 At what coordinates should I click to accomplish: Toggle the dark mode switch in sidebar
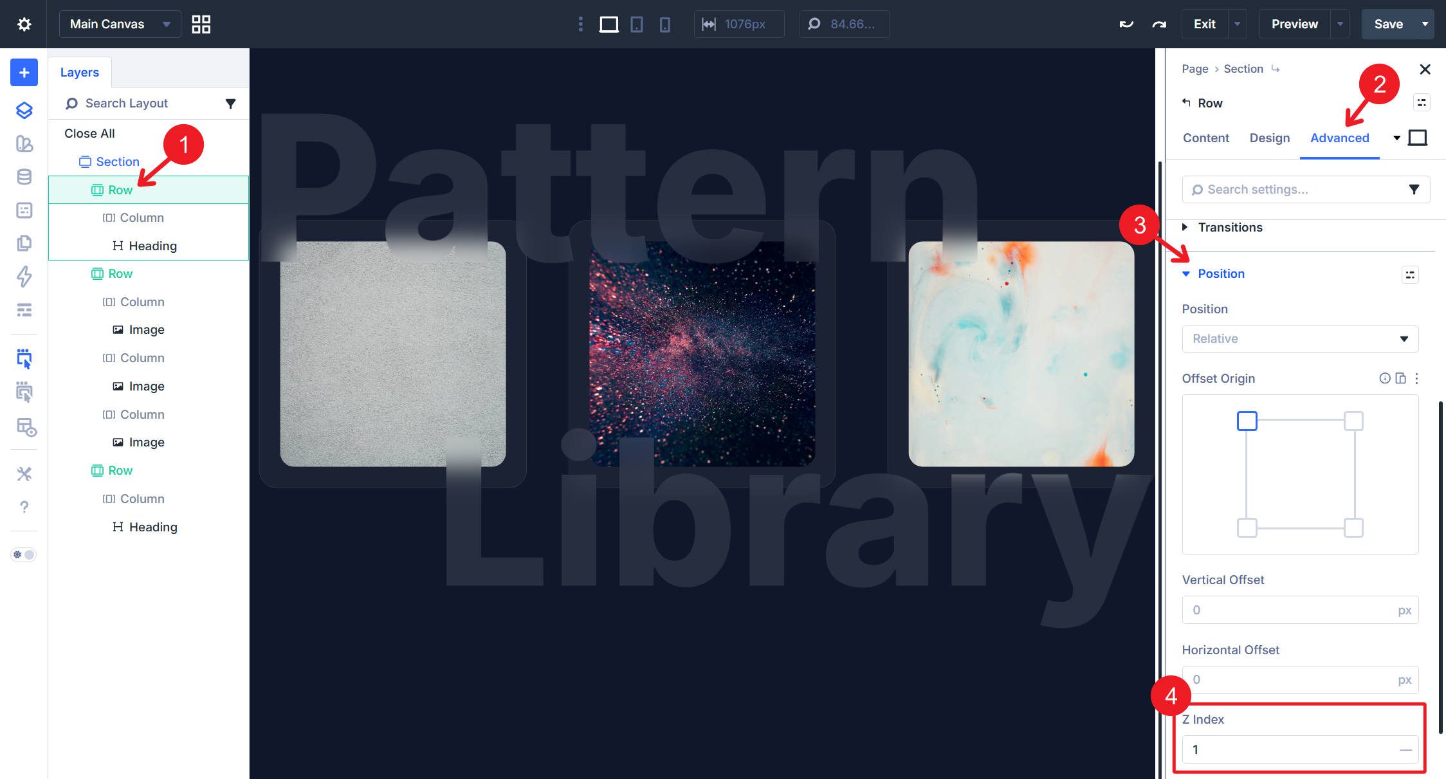tap(24, 554)
